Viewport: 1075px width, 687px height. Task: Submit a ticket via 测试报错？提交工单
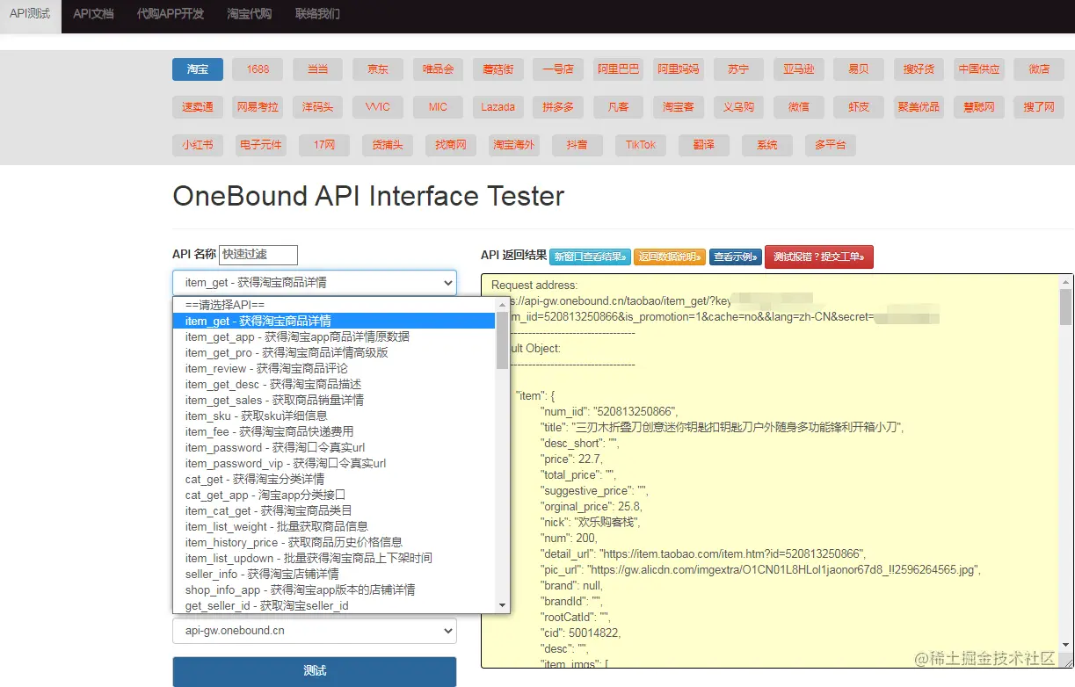tap(819, 257)
